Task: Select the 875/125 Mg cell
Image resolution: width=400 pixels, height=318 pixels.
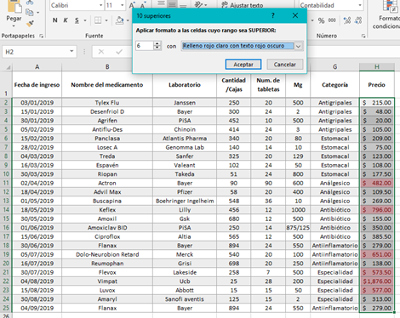Action: click(298, 228)
